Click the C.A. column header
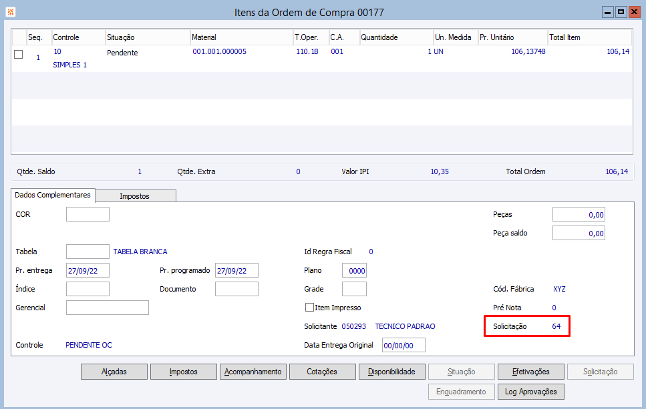 [344, 37]
